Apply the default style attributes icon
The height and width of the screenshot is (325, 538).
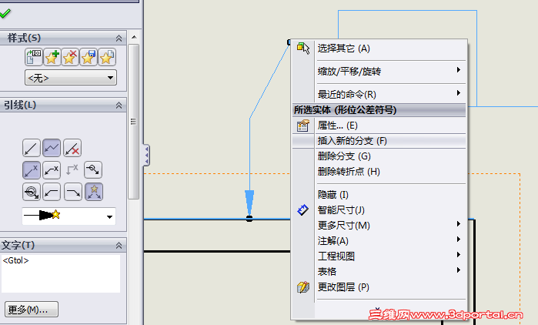(34, 57)
